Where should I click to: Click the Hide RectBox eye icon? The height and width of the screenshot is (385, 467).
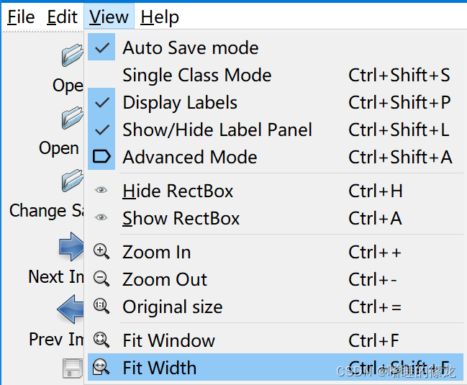[x=101, y=190]
